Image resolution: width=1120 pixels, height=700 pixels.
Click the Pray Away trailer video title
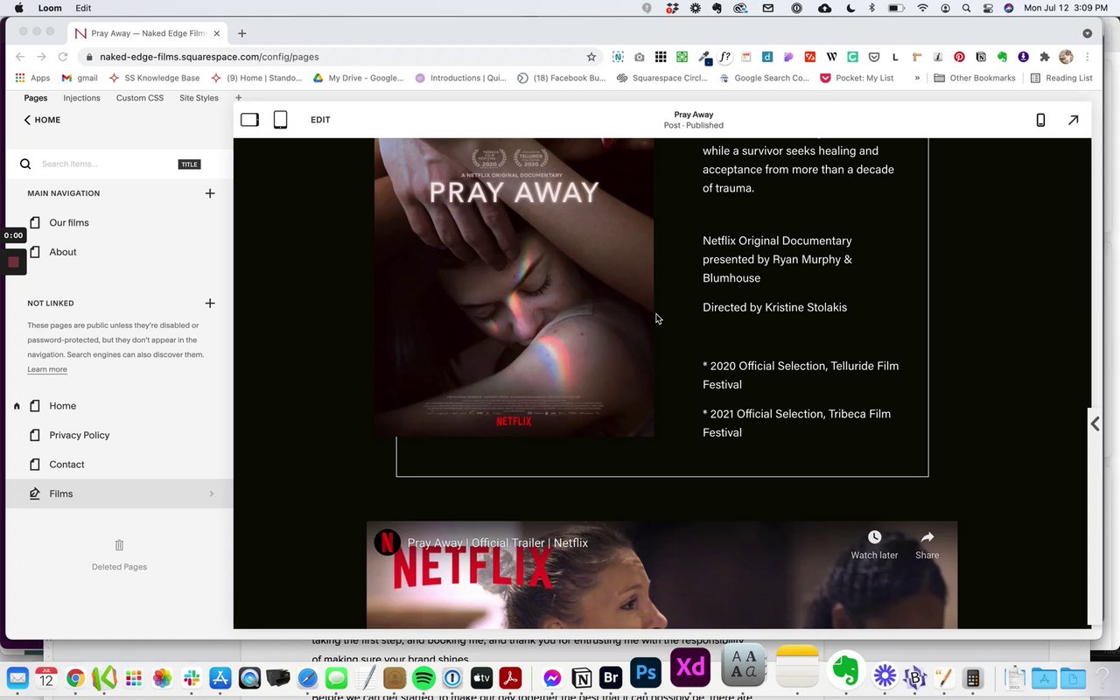[498, 542]
